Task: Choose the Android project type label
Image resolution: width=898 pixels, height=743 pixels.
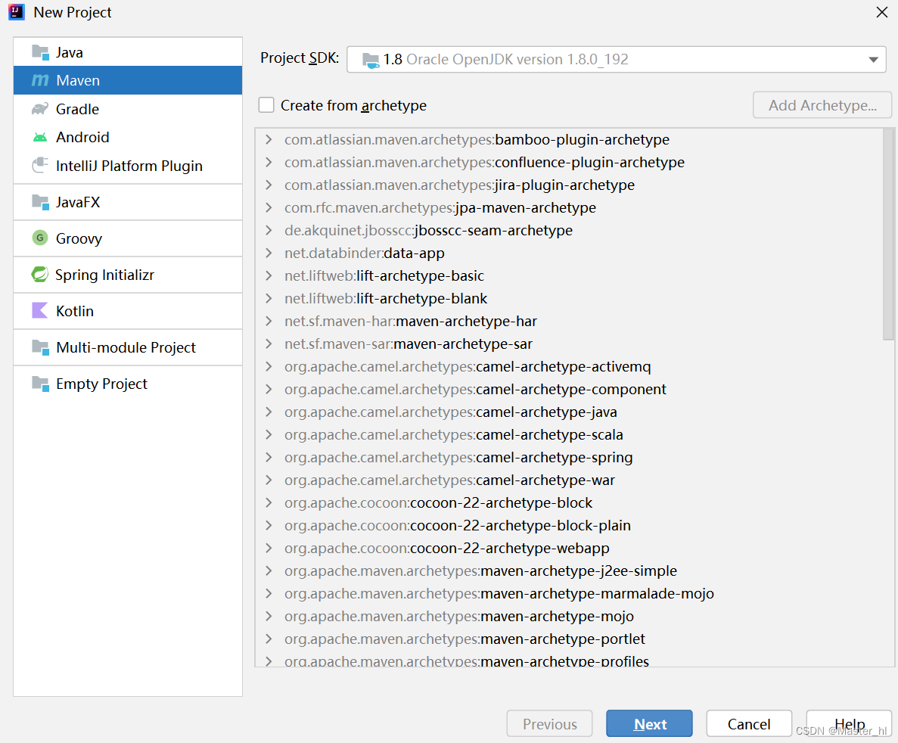Action: click(82, 138)
